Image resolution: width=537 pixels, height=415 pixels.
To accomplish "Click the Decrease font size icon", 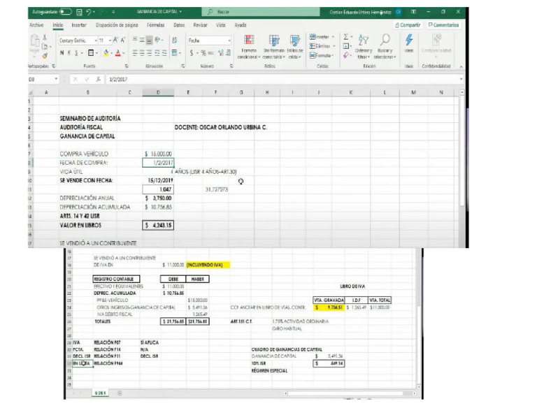I will 122,40.
